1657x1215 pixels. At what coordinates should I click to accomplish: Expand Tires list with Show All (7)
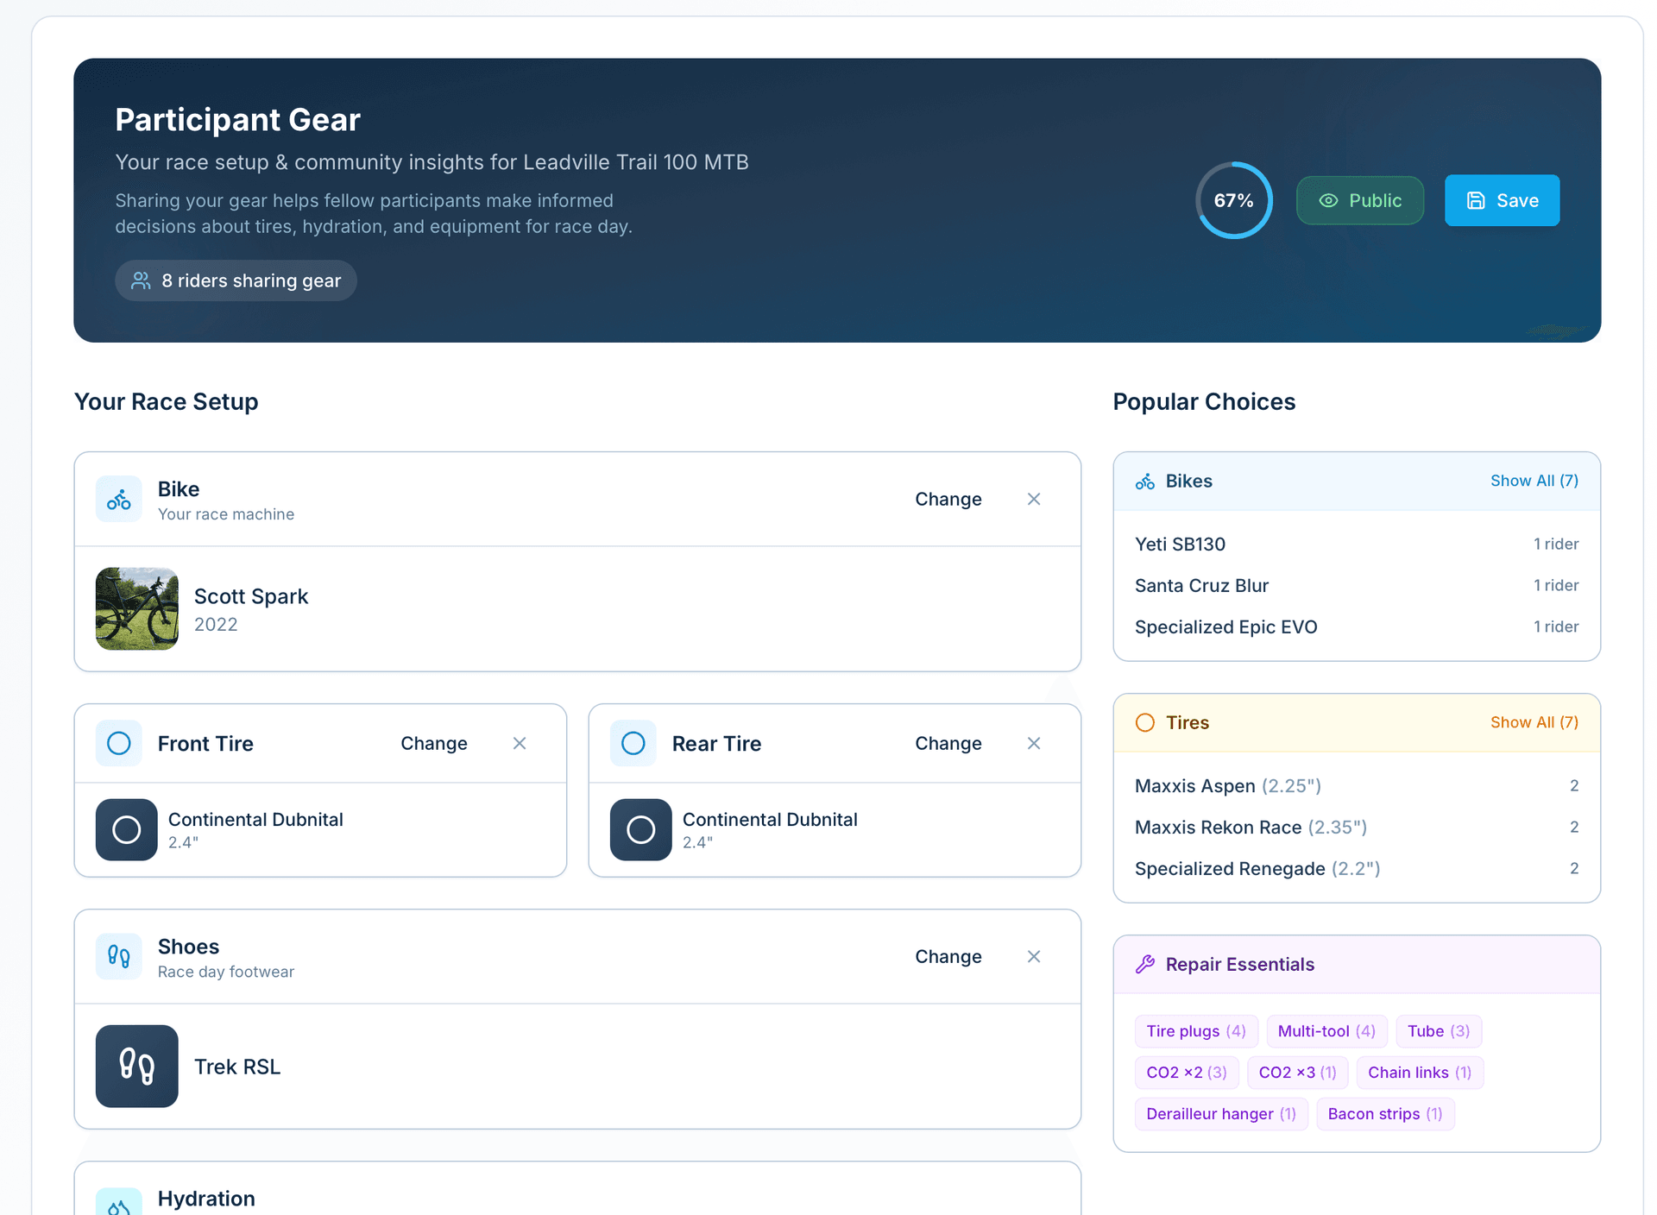[1534, 722]
